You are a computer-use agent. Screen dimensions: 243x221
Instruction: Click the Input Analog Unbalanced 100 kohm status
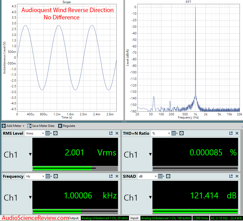click(166, 218)
